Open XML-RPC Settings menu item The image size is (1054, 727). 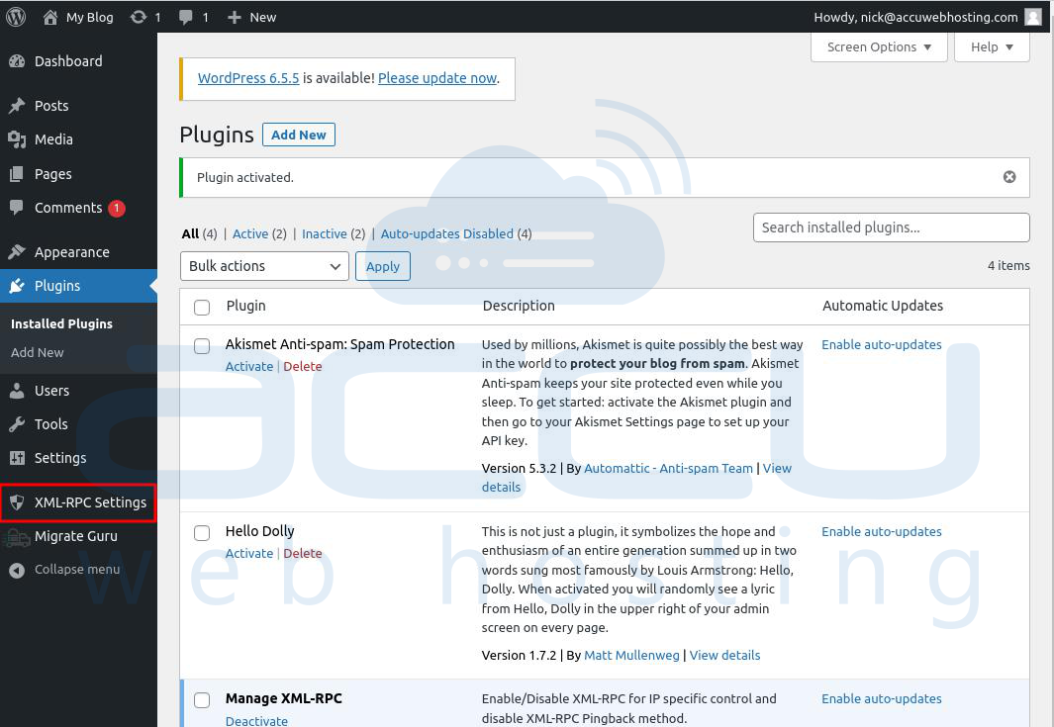pos(78,502)
